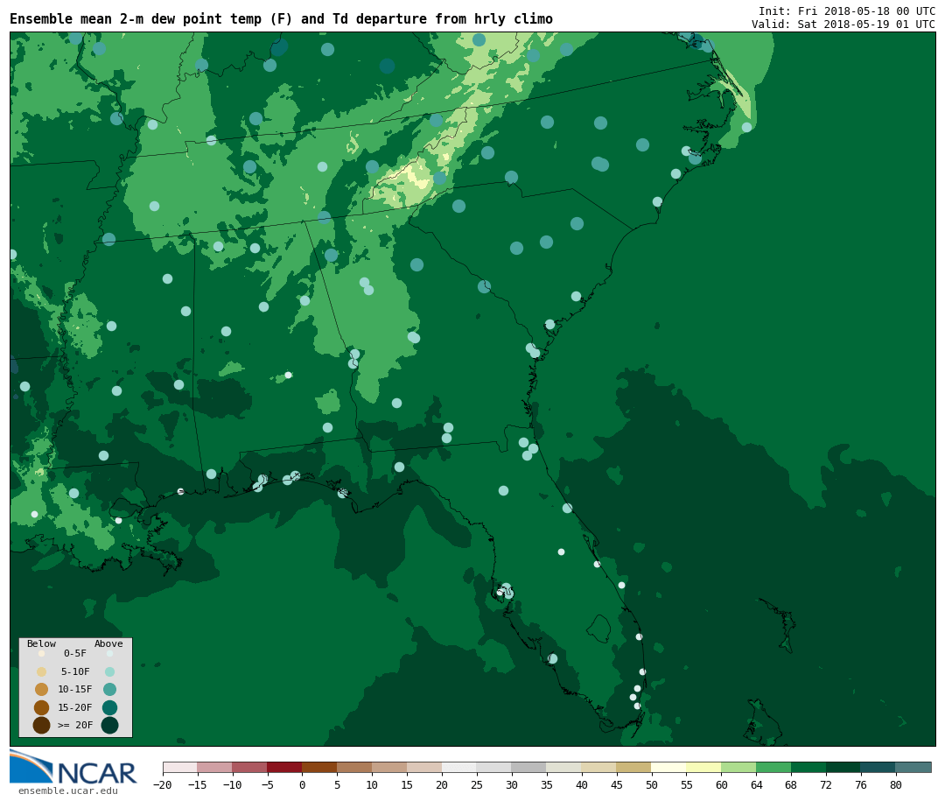Click the '50' colorbar tick label
This screenshot has height=801, width=945.
tap(652, 784)
